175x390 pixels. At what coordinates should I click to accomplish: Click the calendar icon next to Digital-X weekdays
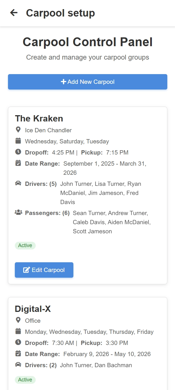coord(18,331)
